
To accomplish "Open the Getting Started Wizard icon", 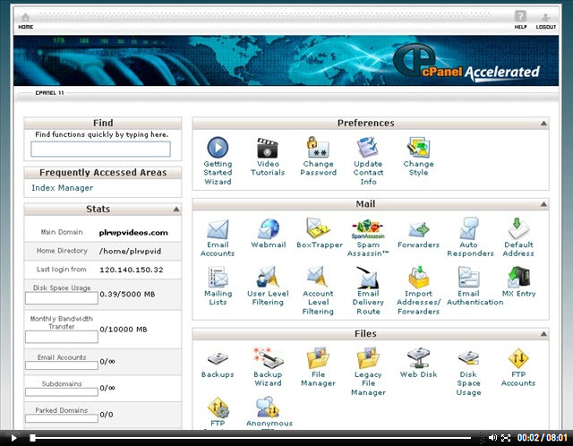I will (x=218, y=148).
